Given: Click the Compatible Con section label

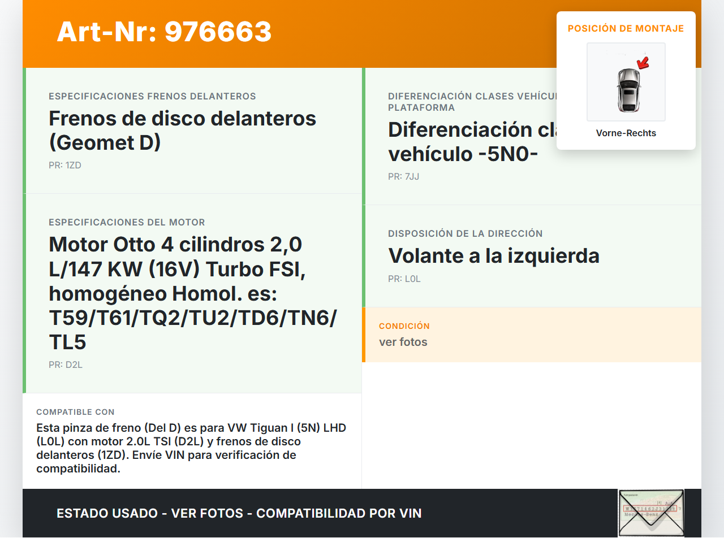Looking at the screenshot, I should click(x=75, y=413).
